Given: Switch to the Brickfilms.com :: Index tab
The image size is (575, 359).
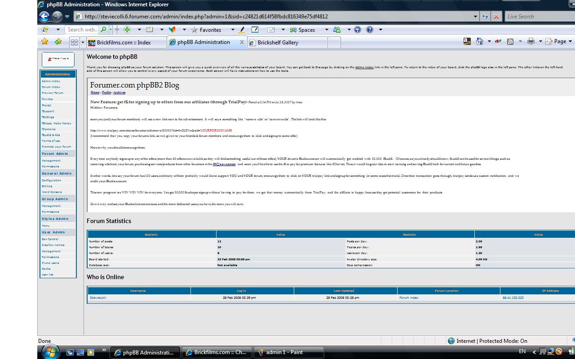Looking at the screenshot, I should click(125, 42).
